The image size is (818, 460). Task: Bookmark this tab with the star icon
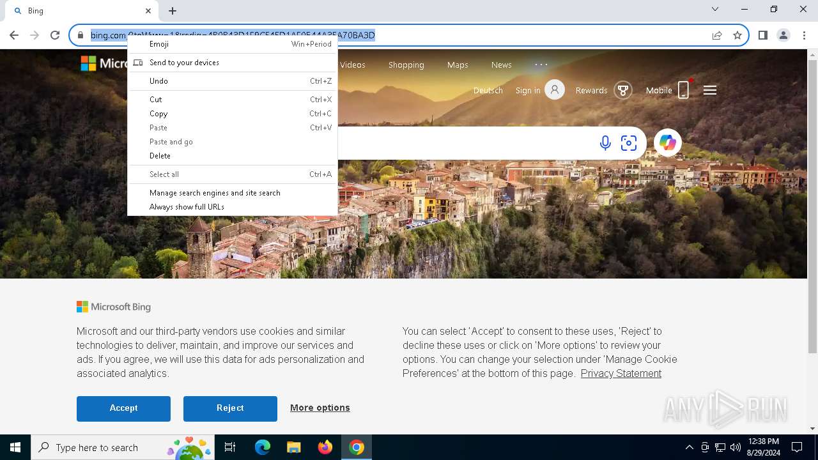737,35
